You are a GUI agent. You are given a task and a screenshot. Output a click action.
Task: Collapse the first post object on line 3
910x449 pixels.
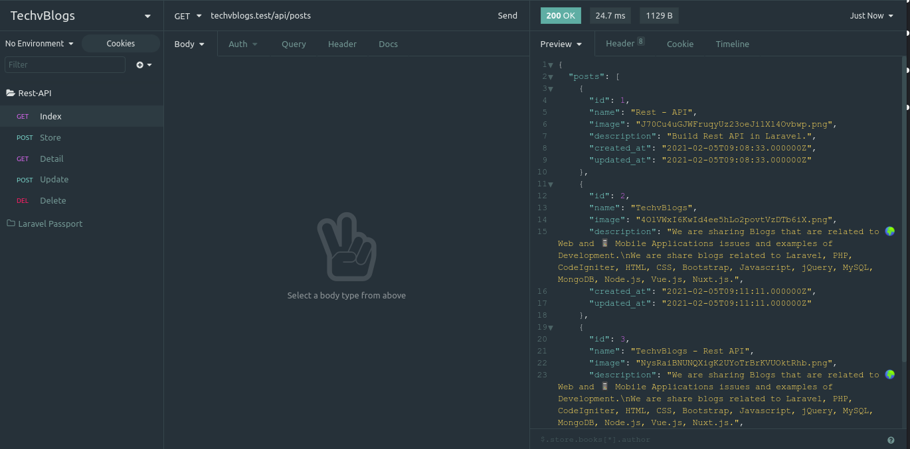pos(551,89)
